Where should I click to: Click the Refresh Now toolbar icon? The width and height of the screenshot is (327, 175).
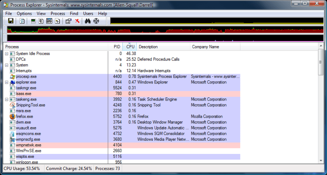tap(22, 21)
